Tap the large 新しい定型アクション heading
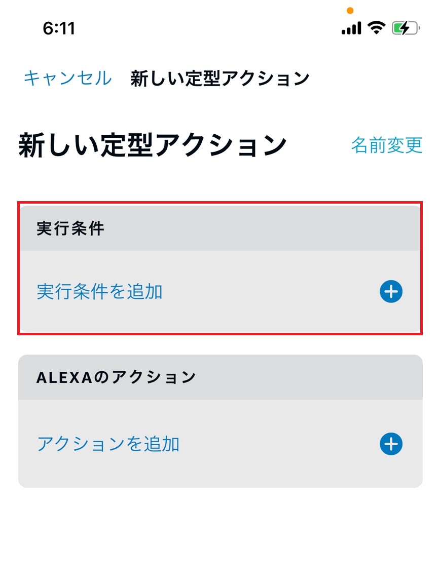441x583 pixels. [153, 145]
